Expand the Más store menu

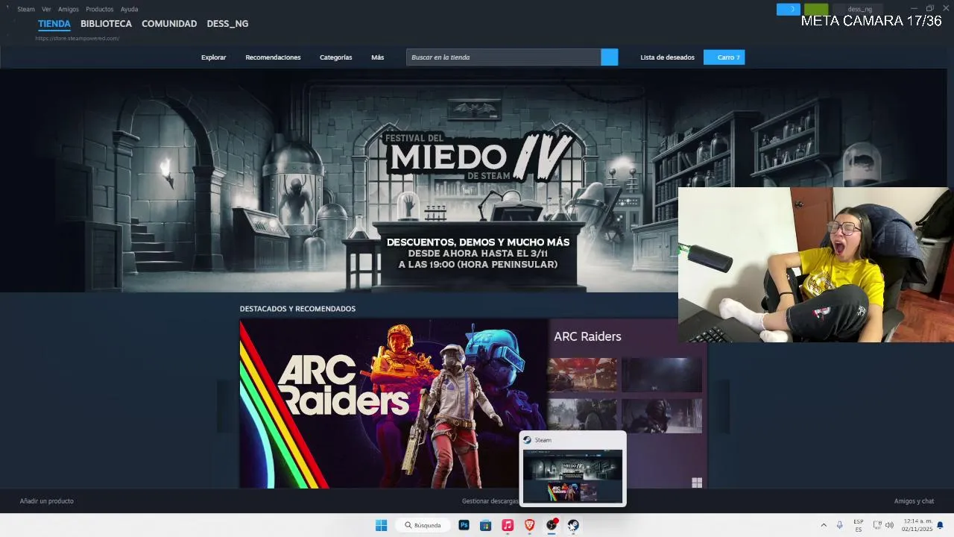(377, 57)
